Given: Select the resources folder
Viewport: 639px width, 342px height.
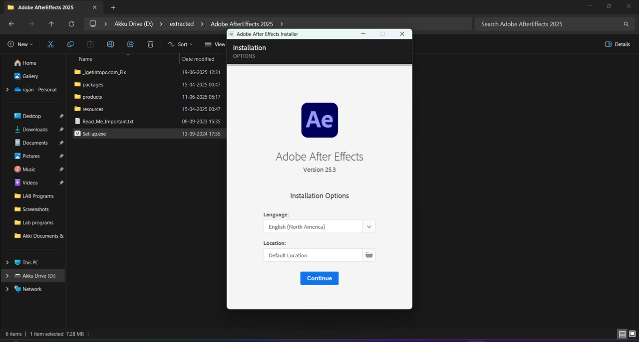Looking at the screenshot, I should coord(93,109).
